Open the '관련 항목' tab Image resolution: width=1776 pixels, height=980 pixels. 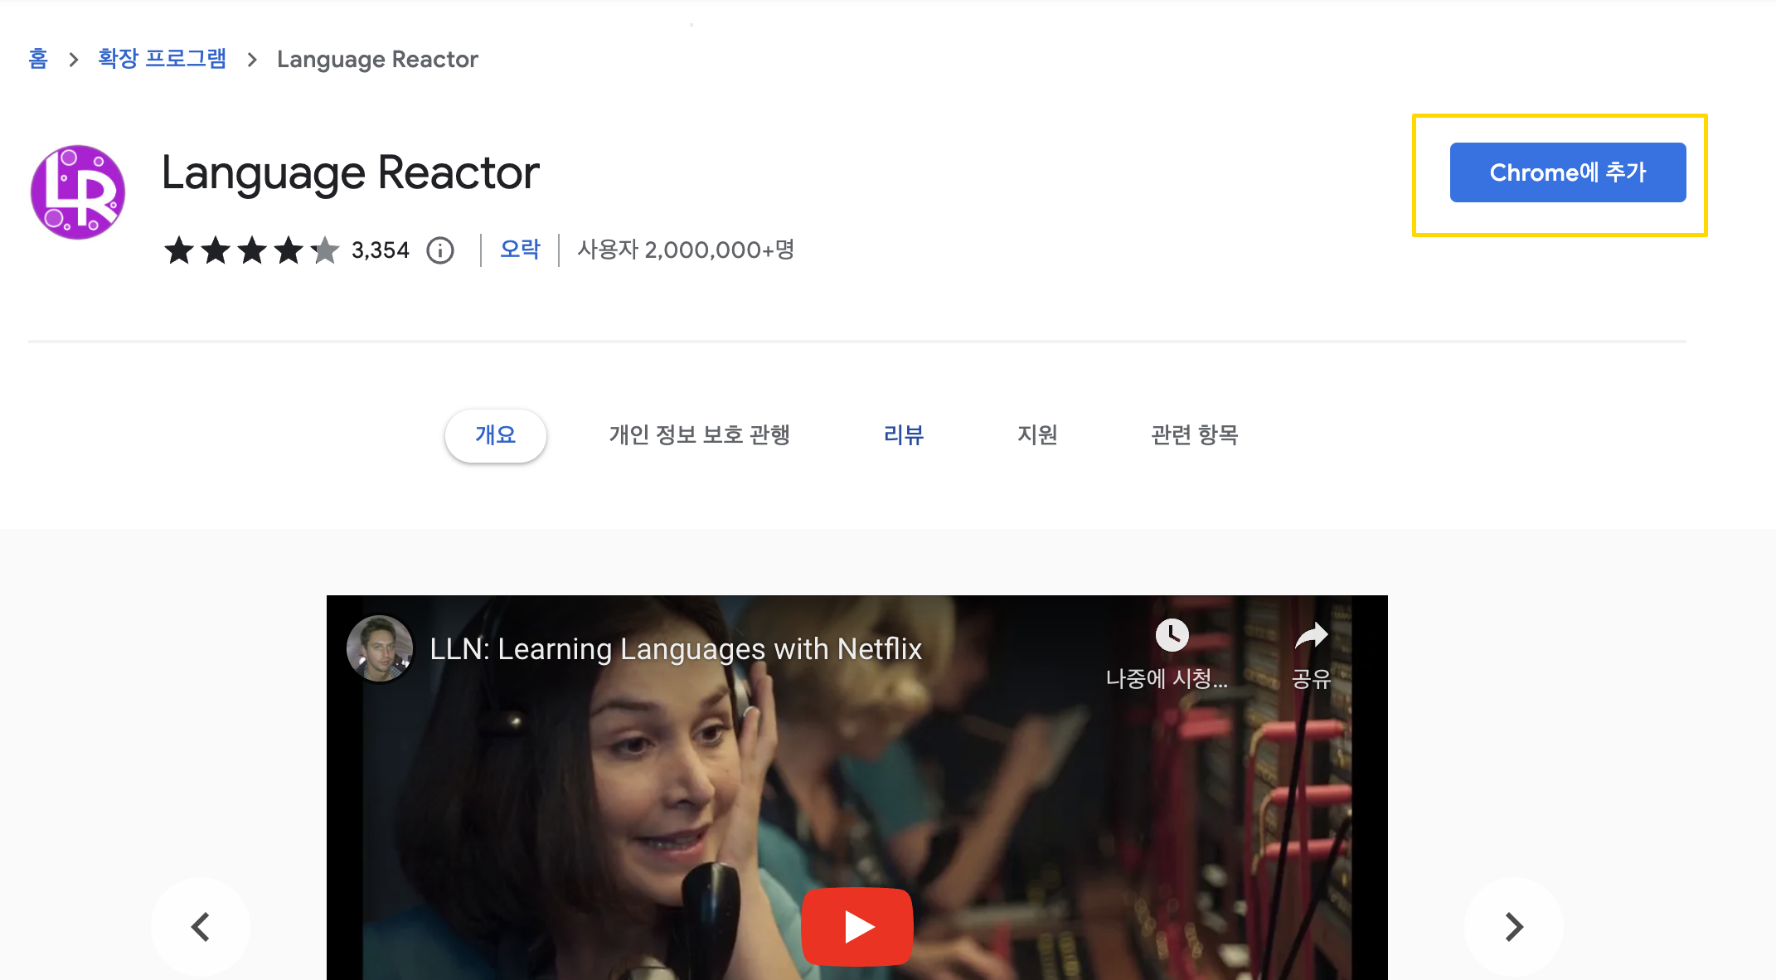coord(1195,435)
